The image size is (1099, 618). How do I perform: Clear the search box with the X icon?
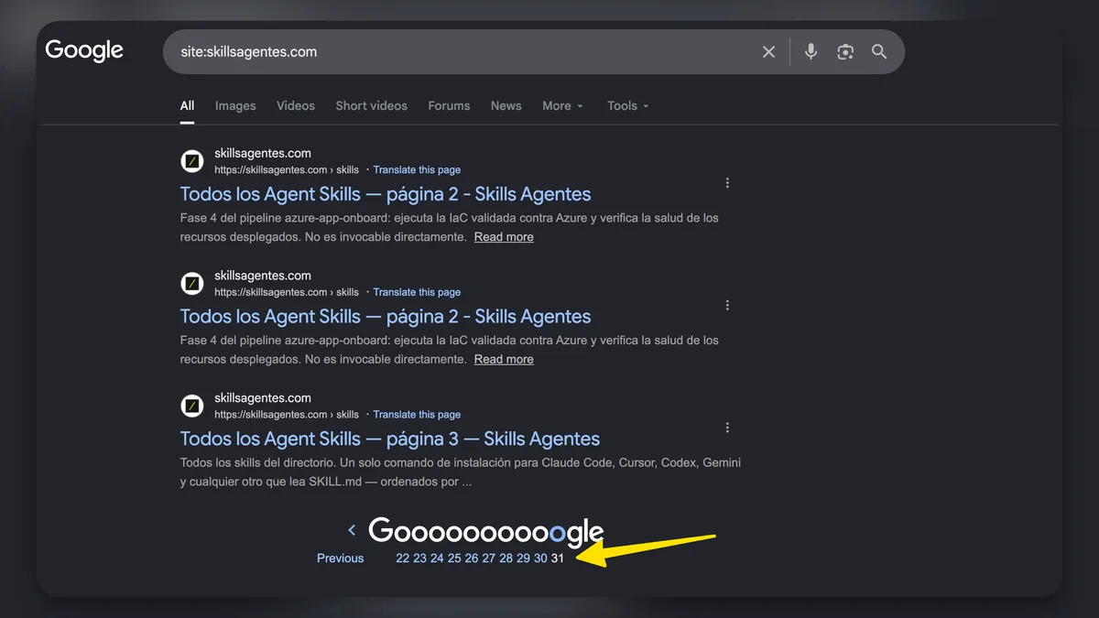(x=768, y=52)
